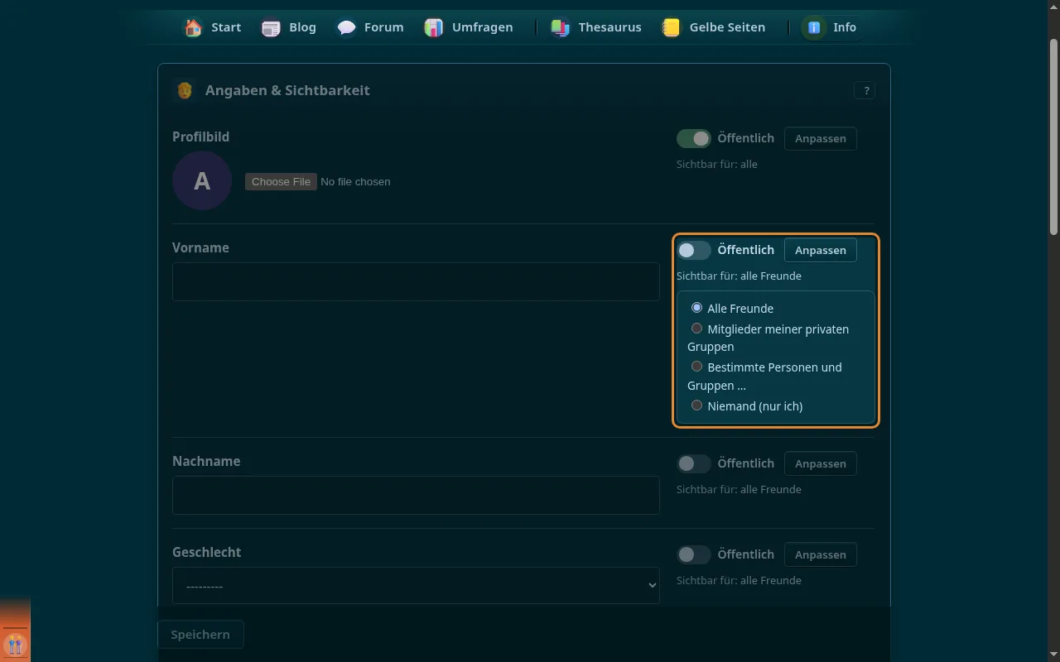Focus the Nachname text field
The width and height of the screenshot is (1060, 662).
click(416, 495)
